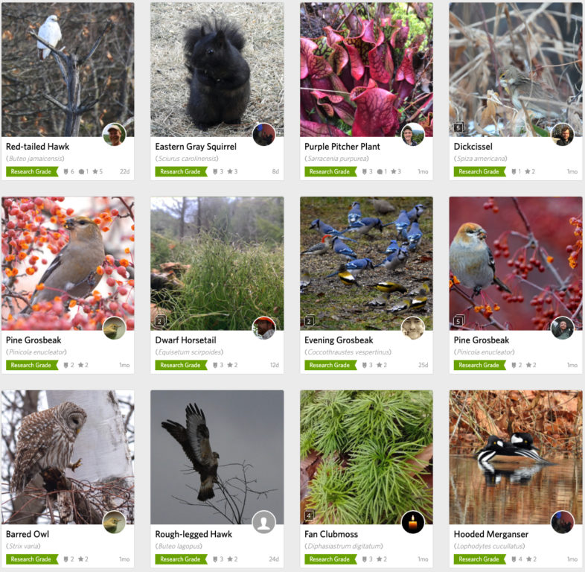The image size is (585, 572).
Task: Open the Barred Owl observation title
Action: [x=28, y=534]
